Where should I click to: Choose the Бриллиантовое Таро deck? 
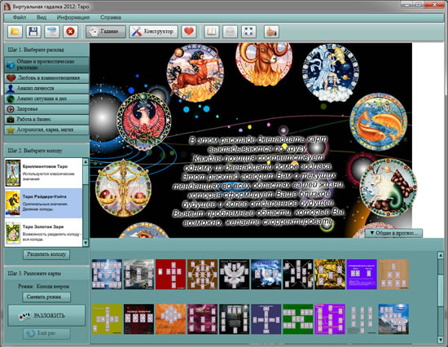click(44, 173)
